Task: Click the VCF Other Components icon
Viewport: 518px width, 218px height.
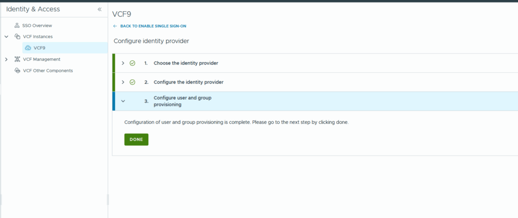Action: pos(17,70)
